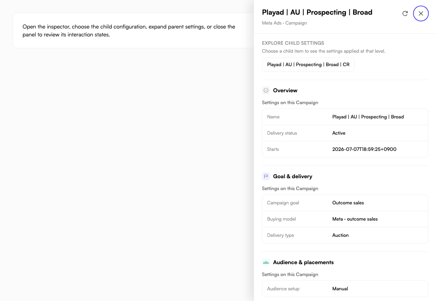Image resolution: width=436 pixels, height=301 pixels.
Task: Click the Delivery type label
Action: tap(280, 235)
